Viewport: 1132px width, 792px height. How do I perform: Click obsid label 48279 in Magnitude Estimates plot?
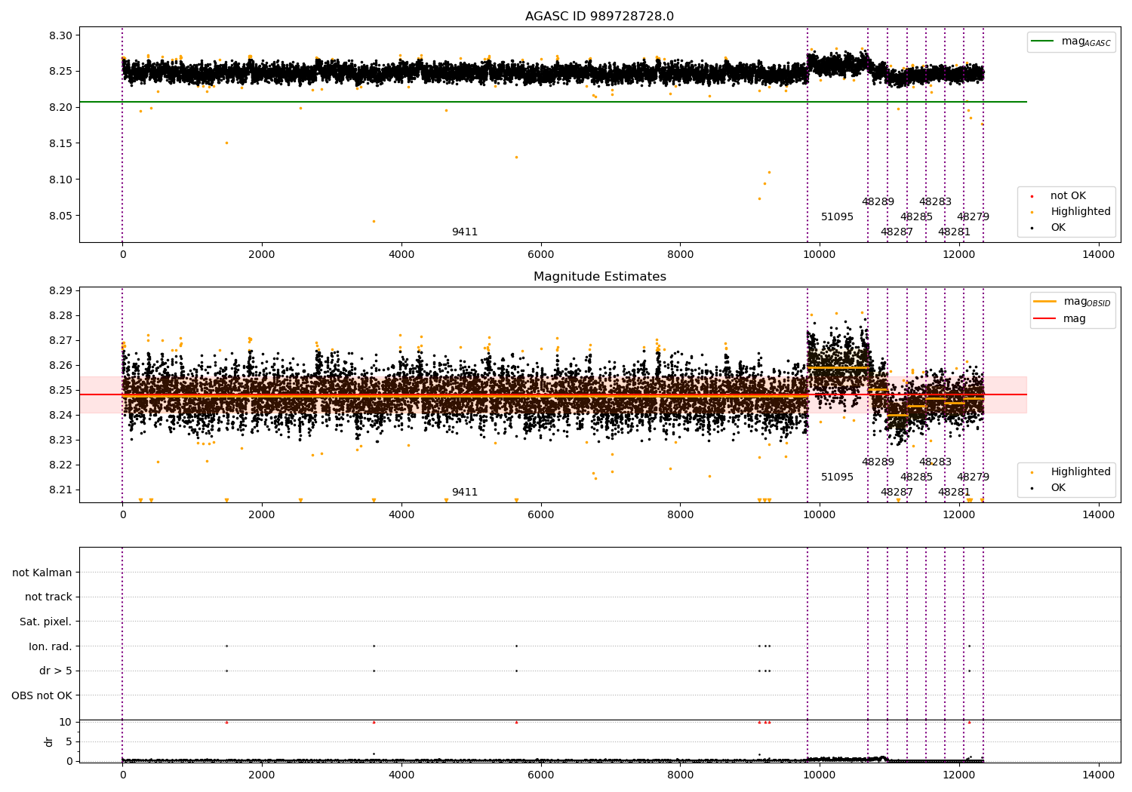[973, 477]
